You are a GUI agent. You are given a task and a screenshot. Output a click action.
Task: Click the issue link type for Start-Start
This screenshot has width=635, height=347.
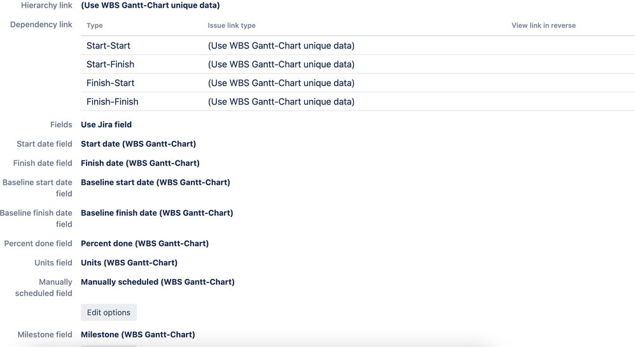tap(281, 45)
